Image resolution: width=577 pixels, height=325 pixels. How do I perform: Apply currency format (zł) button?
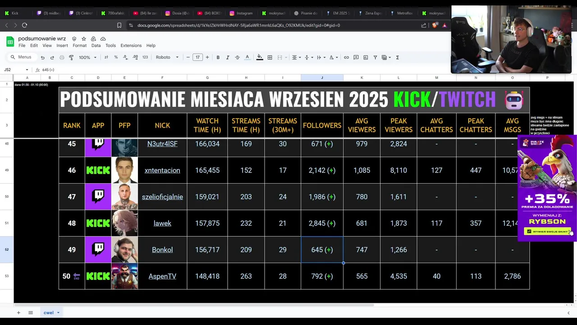(106, 57)
